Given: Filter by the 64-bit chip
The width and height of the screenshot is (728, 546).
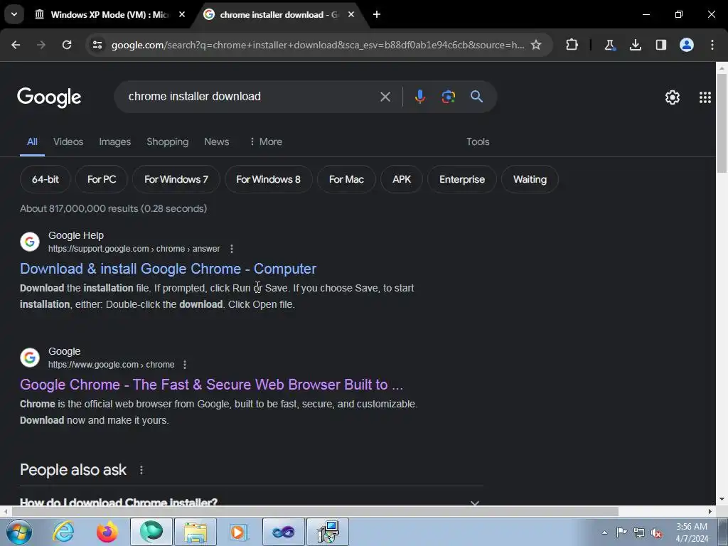Looking at the screenshot, I should tap(45, 179).
